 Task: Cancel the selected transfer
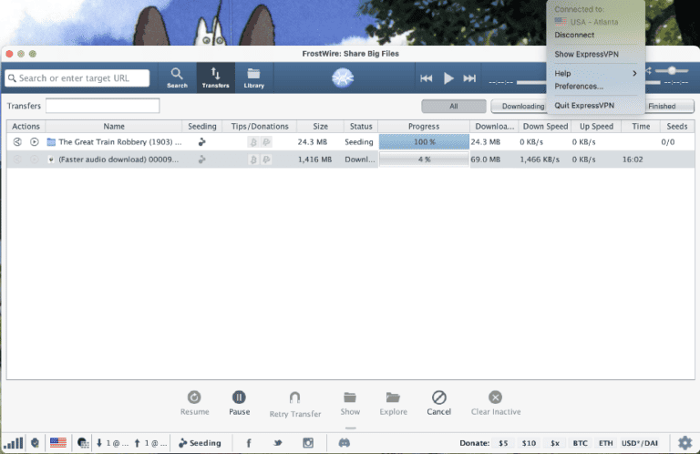point(438,402)
